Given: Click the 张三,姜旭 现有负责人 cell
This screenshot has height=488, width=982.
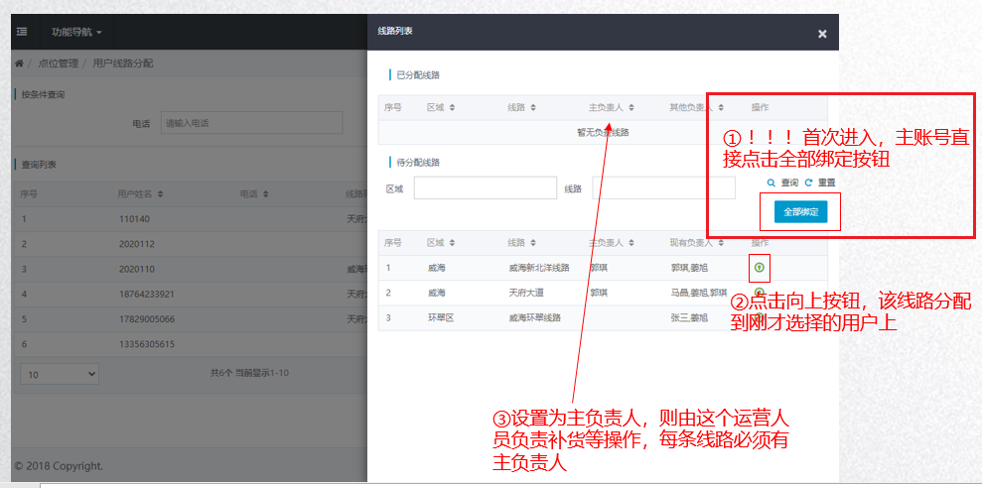Looking at the screenshot, I should [x=689, y=317].
